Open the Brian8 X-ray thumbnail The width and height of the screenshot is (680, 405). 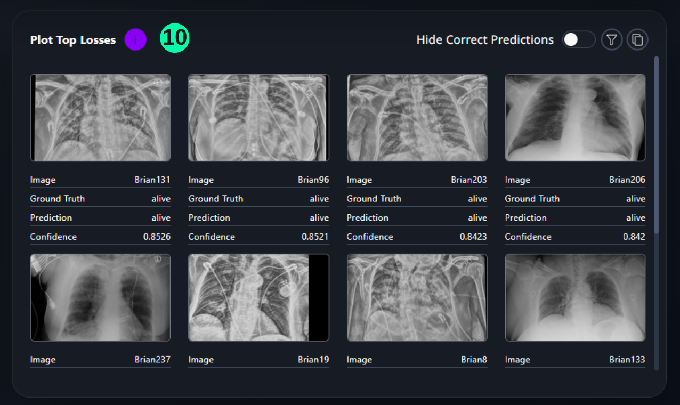[417, 297]
